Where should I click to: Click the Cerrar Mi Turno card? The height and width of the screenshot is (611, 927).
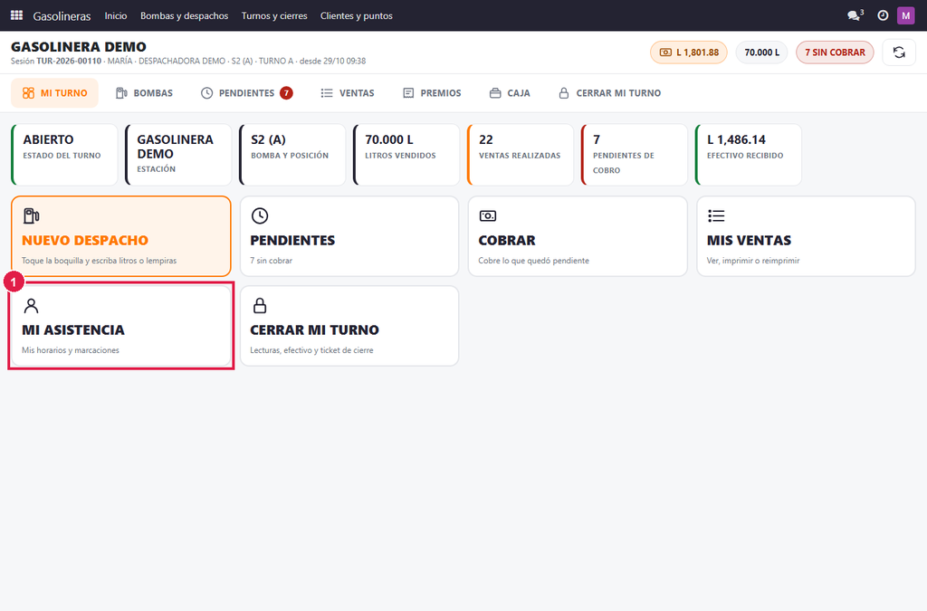(349, 326)
